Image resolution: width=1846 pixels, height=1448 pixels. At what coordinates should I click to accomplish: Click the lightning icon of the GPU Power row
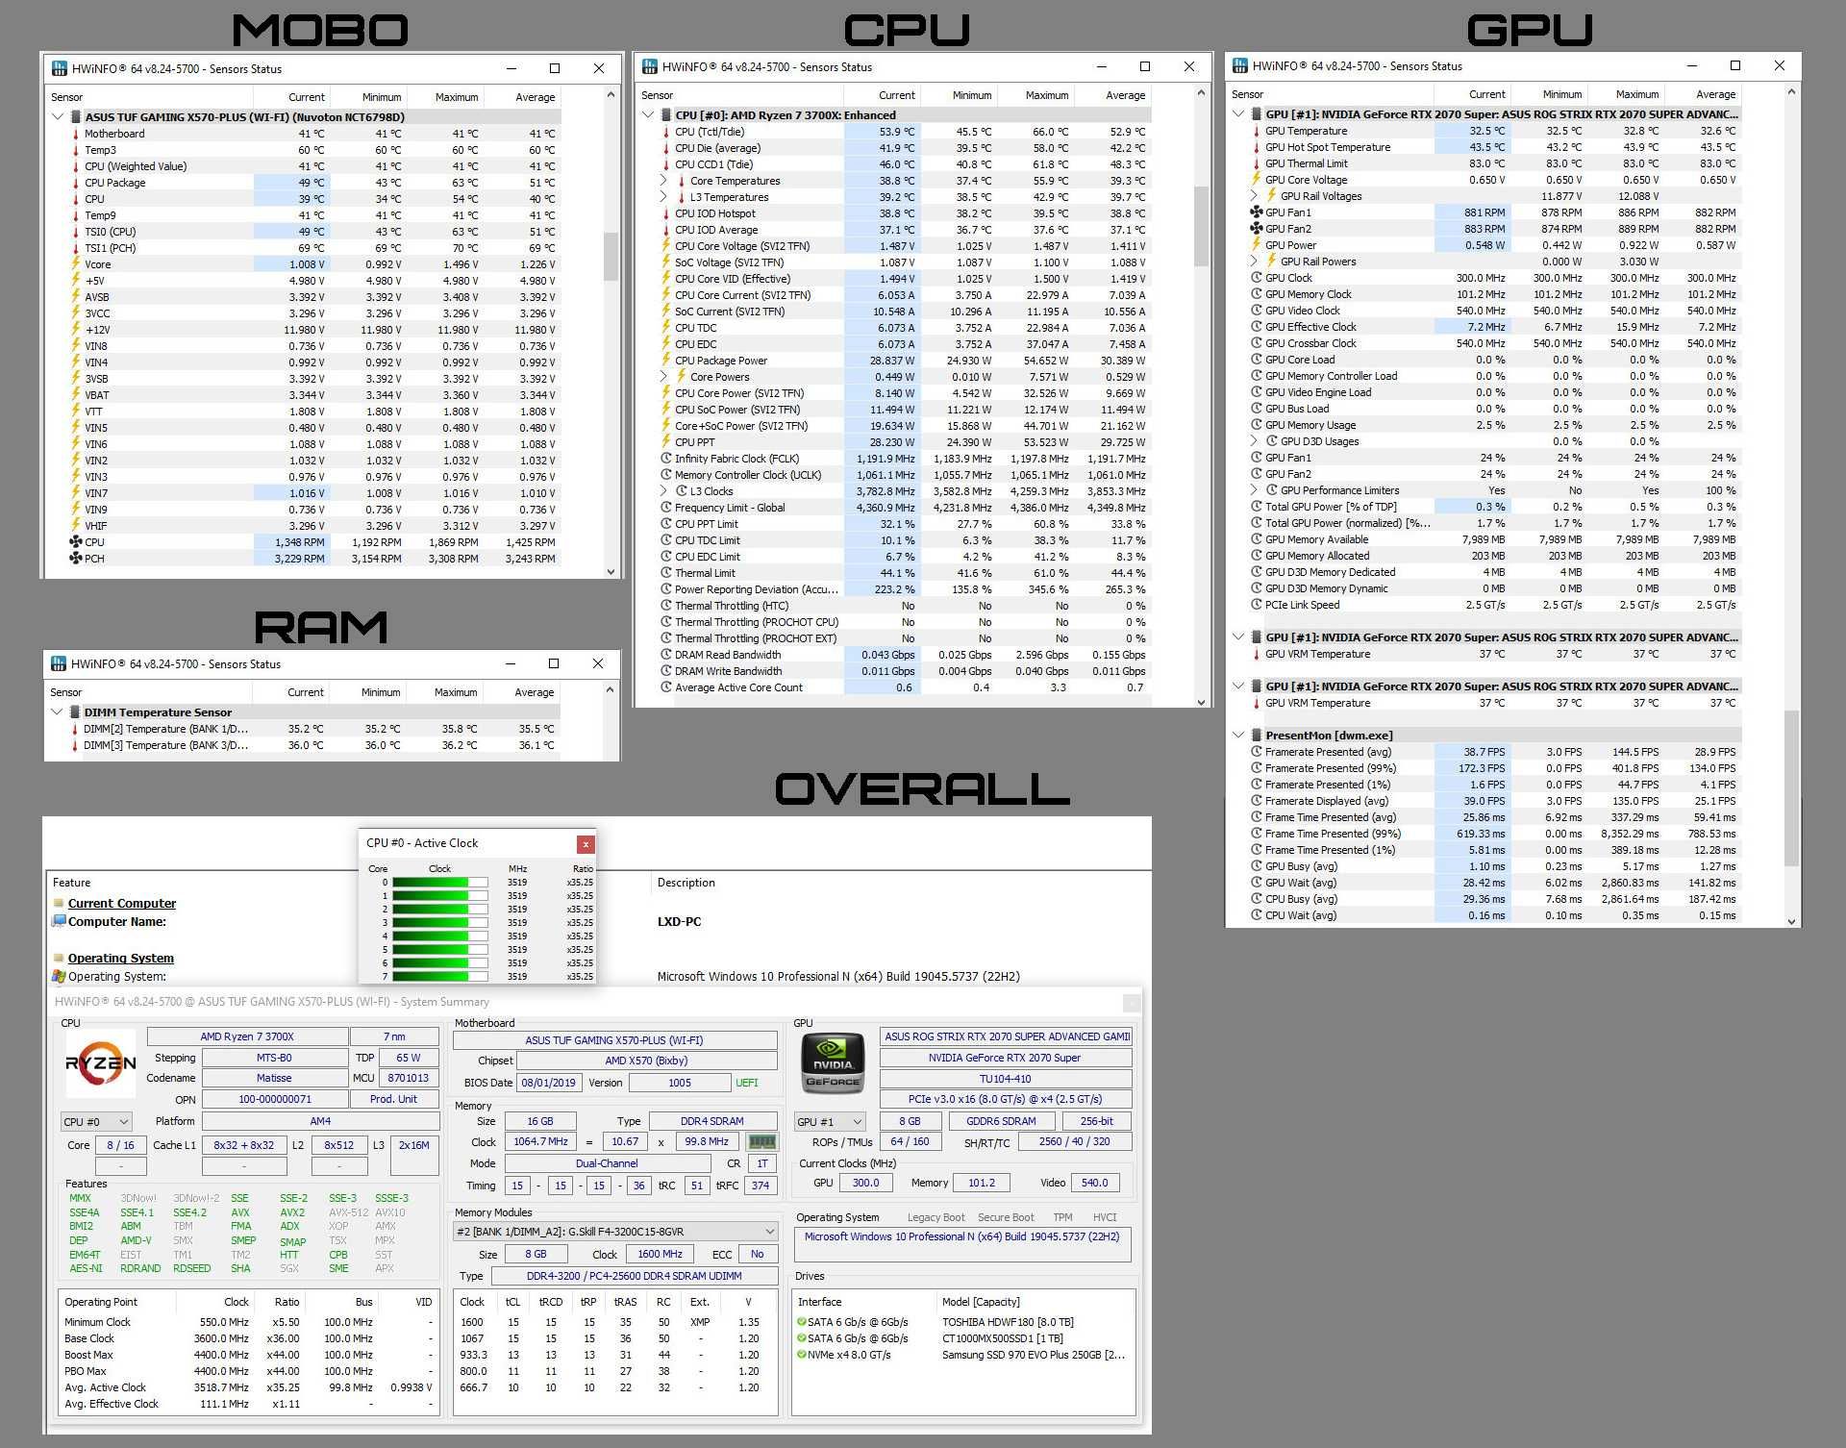(1256, 245)
